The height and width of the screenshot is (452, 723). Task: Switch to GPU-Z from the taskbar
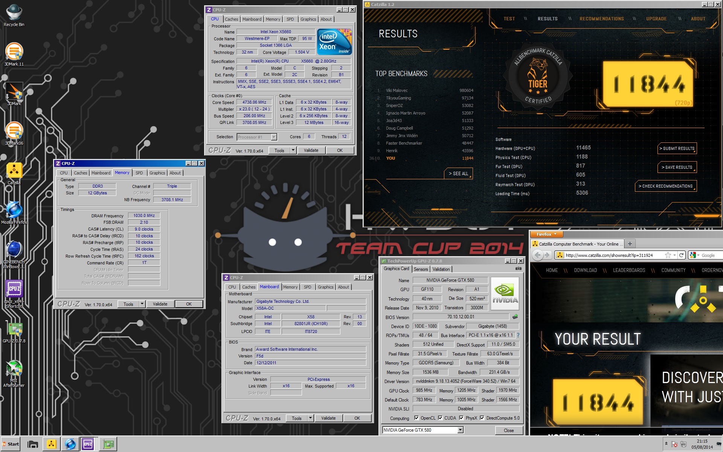(x=108, y=444)
